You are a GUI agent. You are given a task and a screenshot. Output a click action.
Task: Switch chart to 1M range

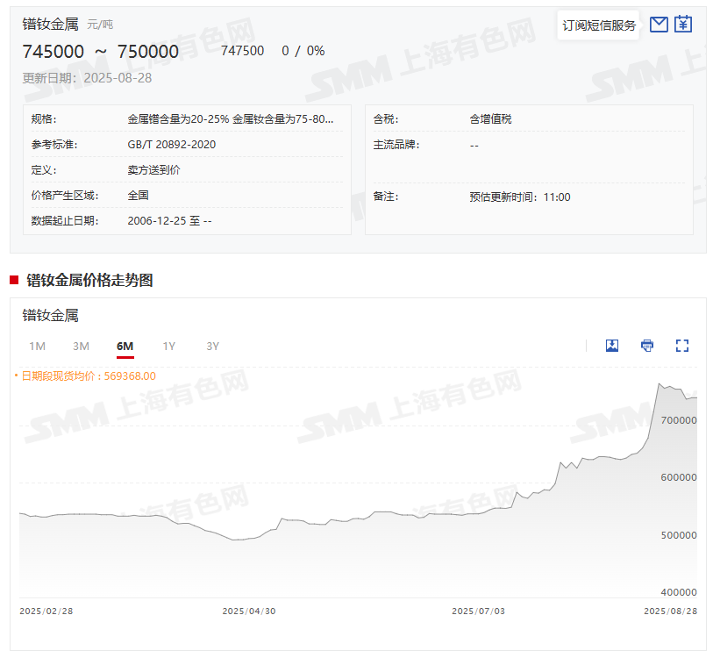[38, 347]
